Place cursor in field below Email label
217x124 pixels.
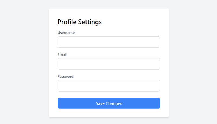coord(109,64)
